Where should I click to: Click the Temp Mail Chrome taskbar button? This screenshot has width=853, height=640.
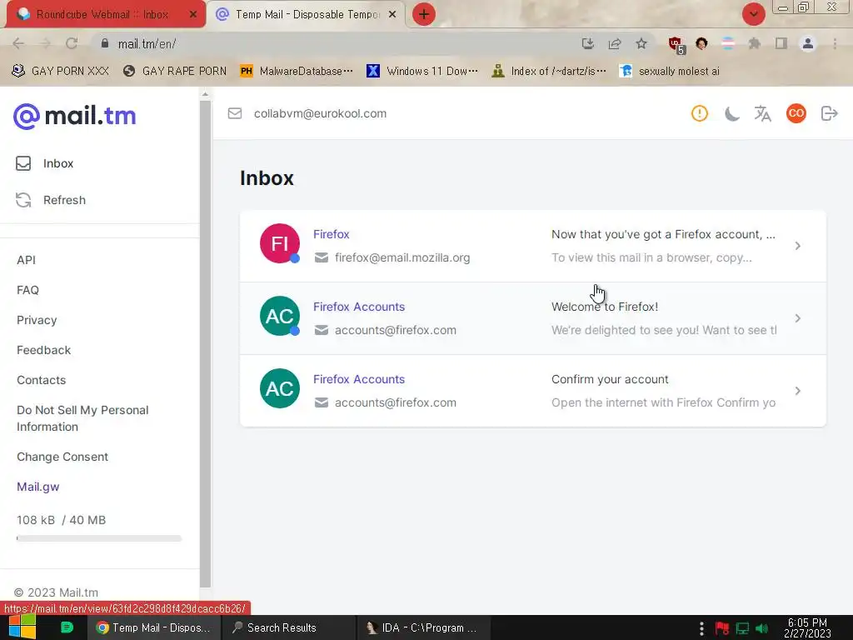[x=154, y=627]
